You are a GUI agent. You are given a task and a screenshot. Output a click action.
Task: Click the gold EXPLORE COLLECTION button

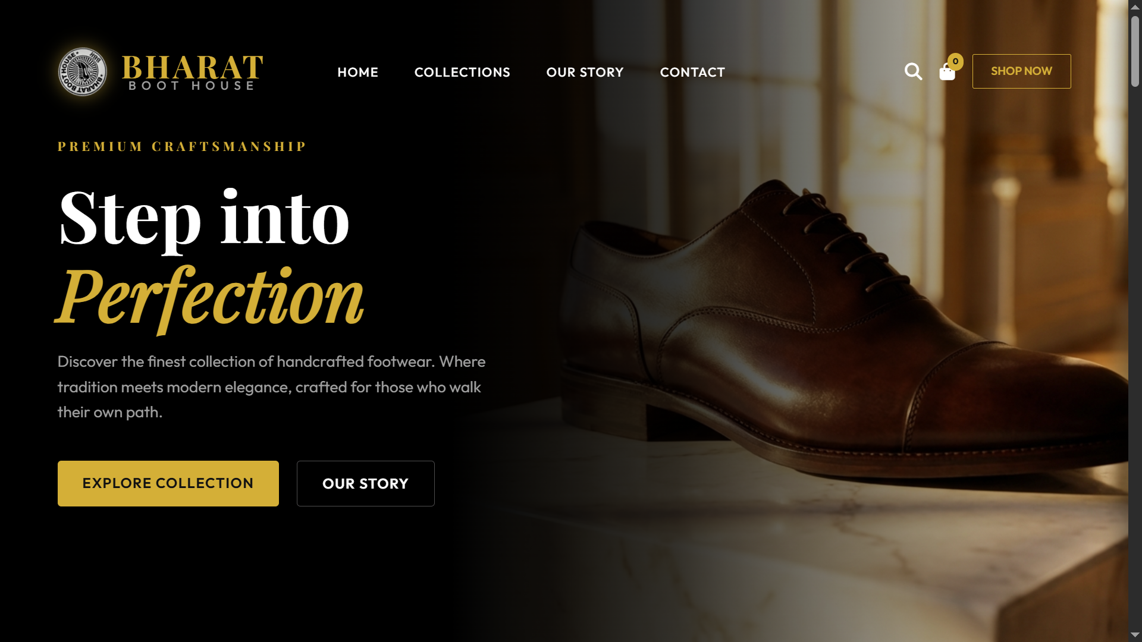coord(168,483)
